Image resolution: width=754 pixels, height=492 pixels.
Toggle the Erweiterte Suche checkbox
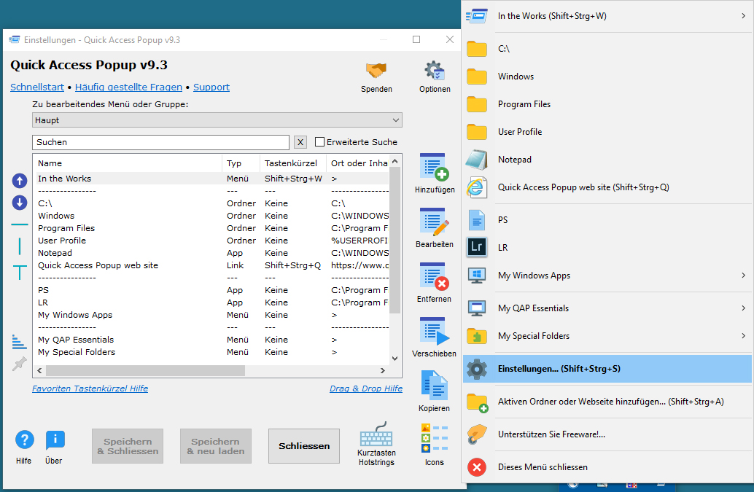pyautogui.click(x=319, y=141)
